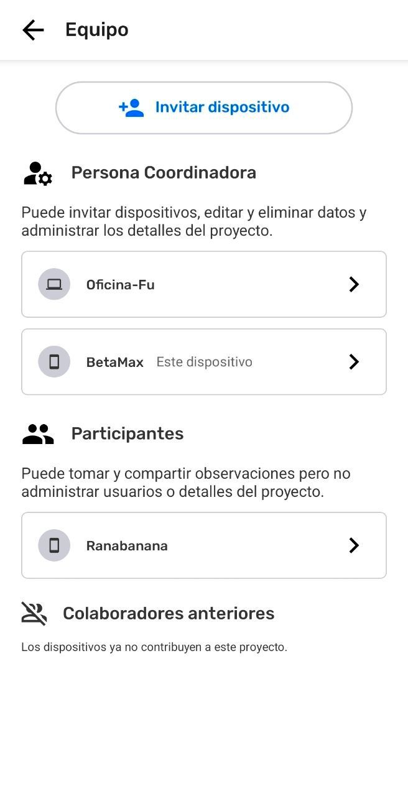
Task: Tap the Participantes section heading
Action: pos(127,433)
